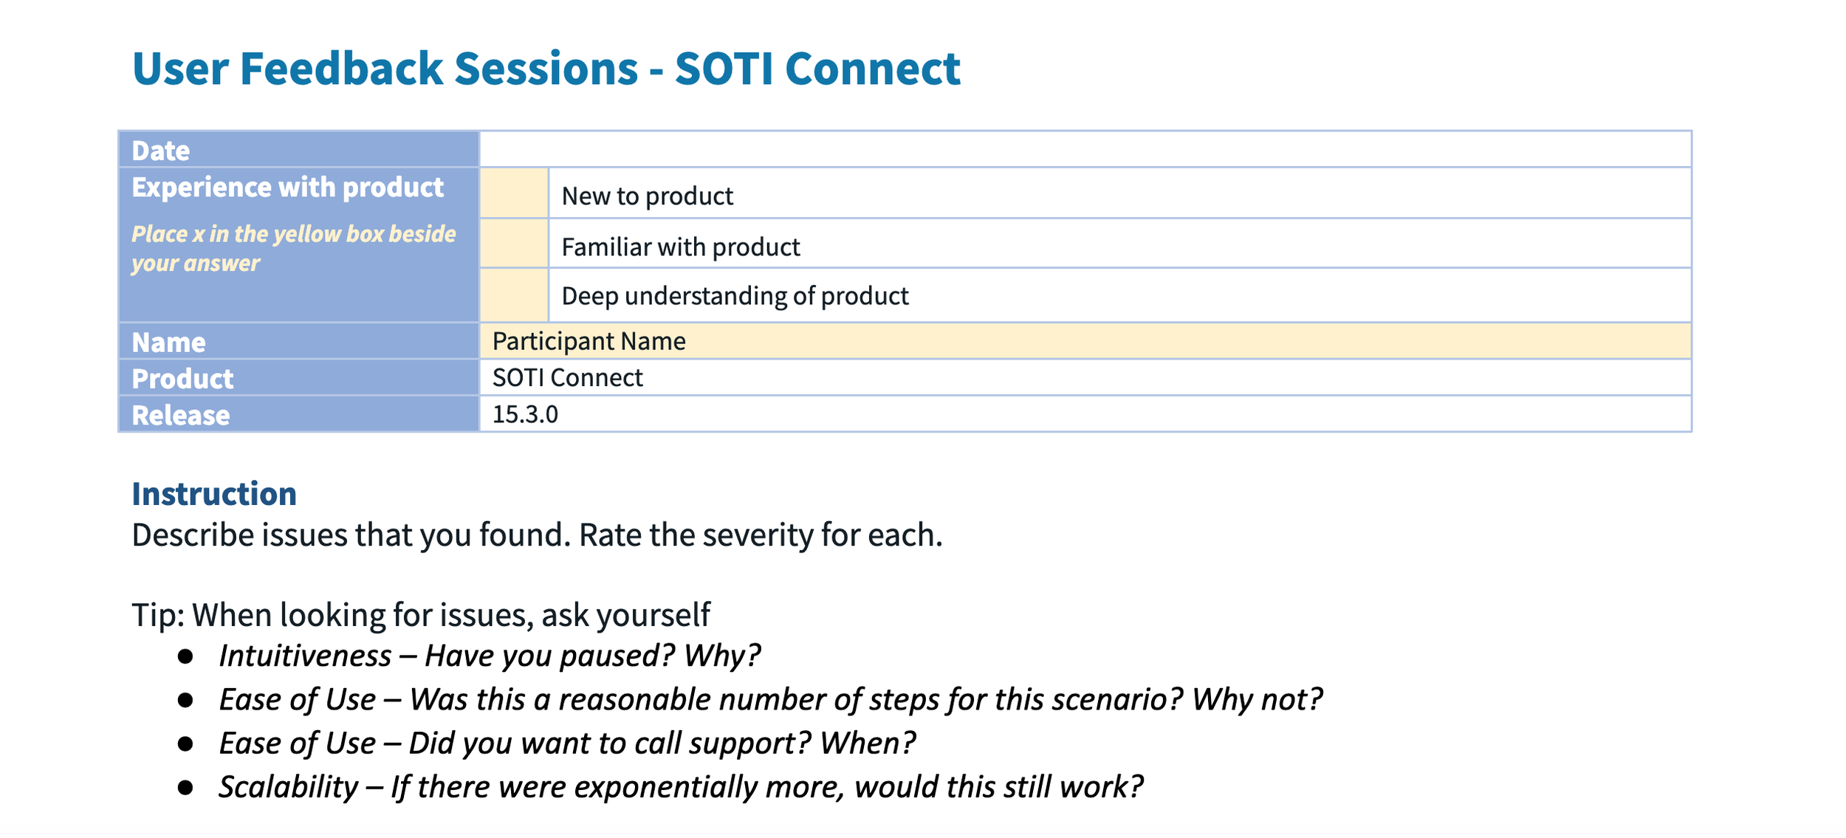1846x838 pixels.
Task: Click the empty Date value cell
Action: [1084, 150]
